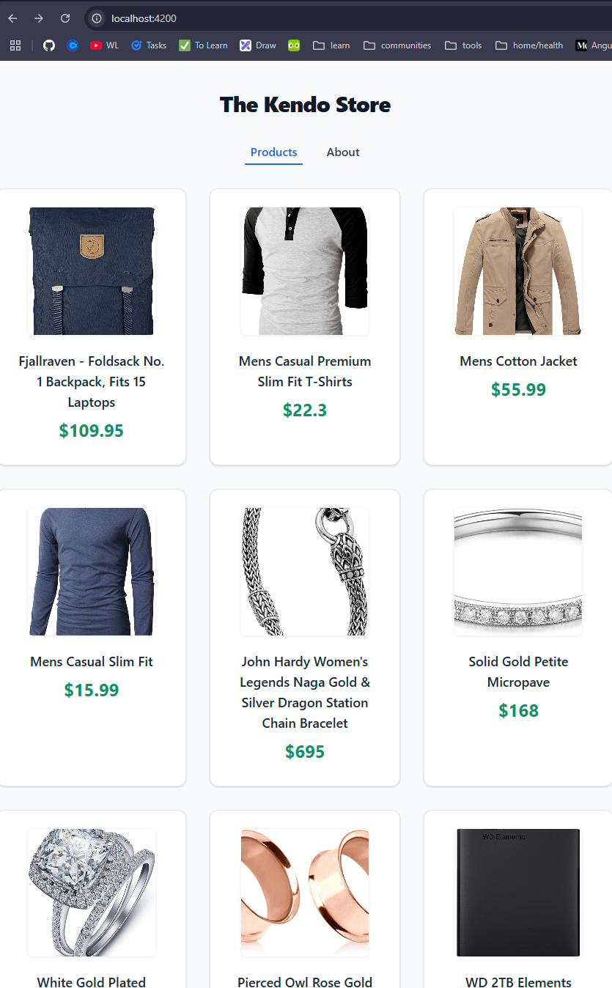Click the silver dragon bracelet image
Viewport: 612px width, 988px height.
[x=304, y=572]
